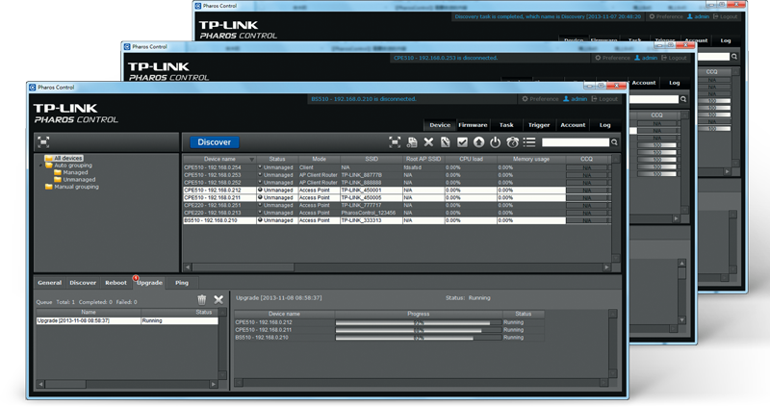Switch to the Discover task tab
Screen dimensions: 770x407
tap(83, 283)
